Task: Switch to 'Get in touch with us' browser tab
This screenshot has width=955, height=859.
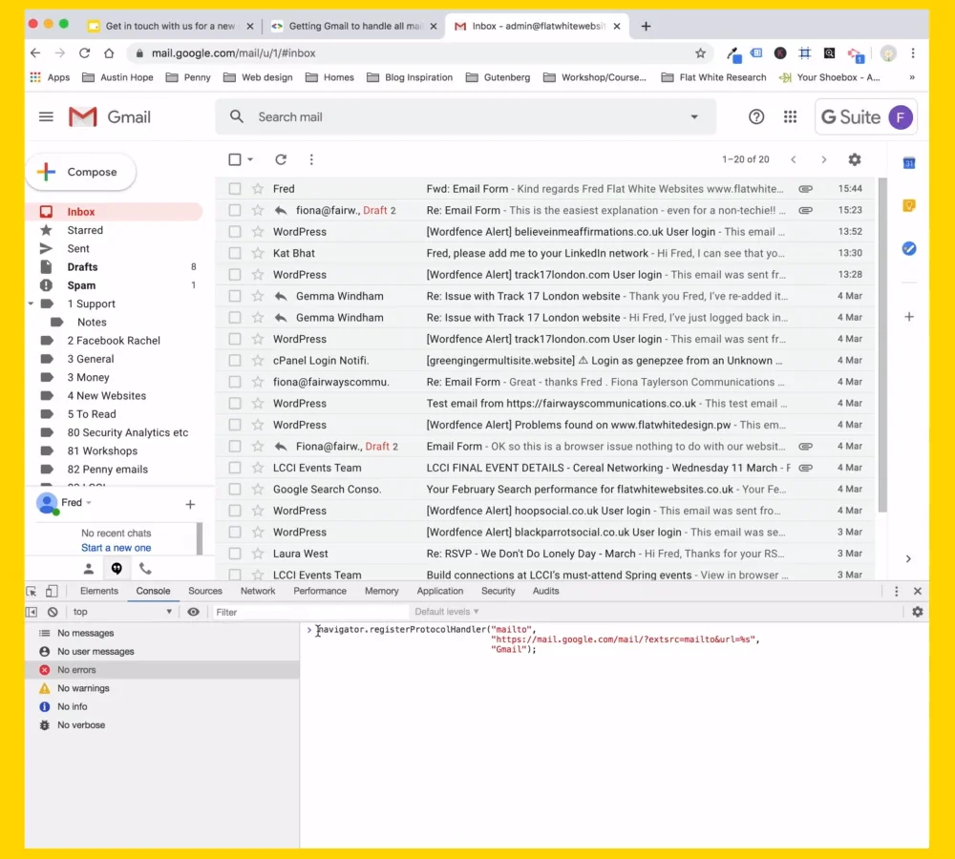Action: click(x=171, y=26)
